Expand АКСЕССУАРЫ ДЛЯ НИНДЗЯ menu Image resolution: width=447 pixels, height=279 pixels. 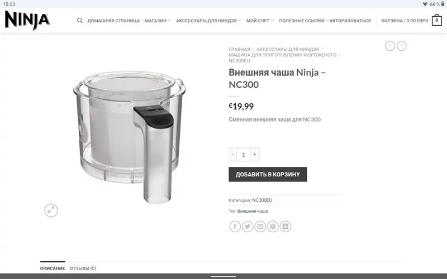pos(208,21)
